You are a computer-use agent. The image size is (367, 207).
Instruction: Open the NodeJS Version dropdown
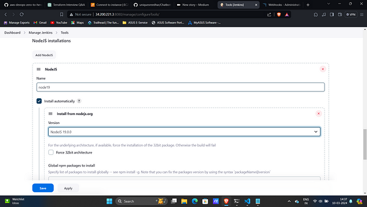(185, 132)
